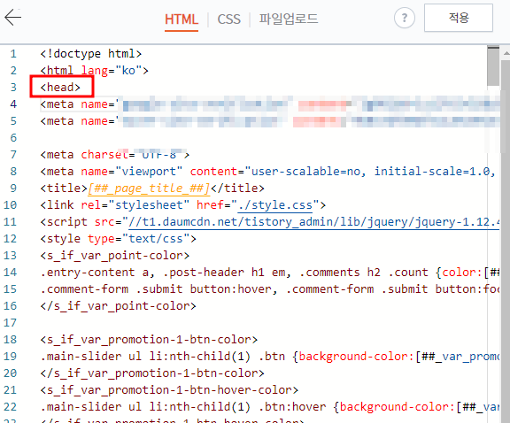Click the <s_if_var_point-color> opening tag
Image resolution: width=510 pixels, height=423 pixels.
(x=115, y=256)
